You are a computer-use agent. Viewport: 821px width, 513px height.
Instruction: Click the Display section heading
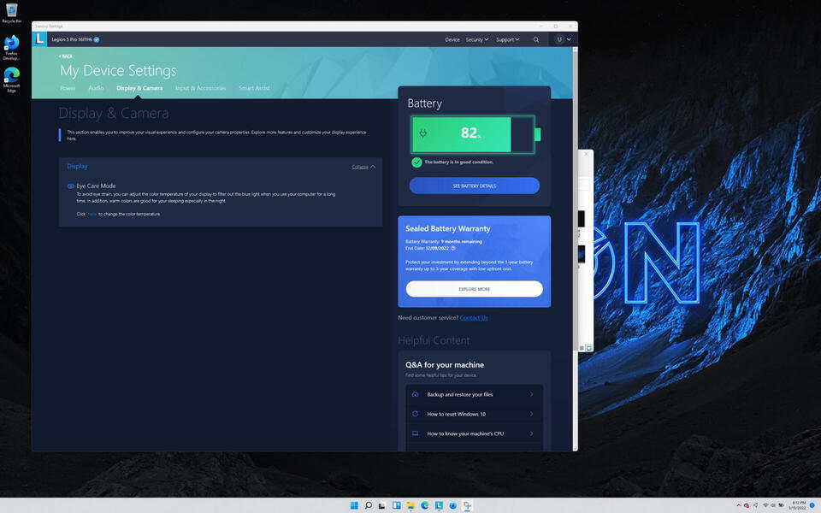[x=77, y=166]
